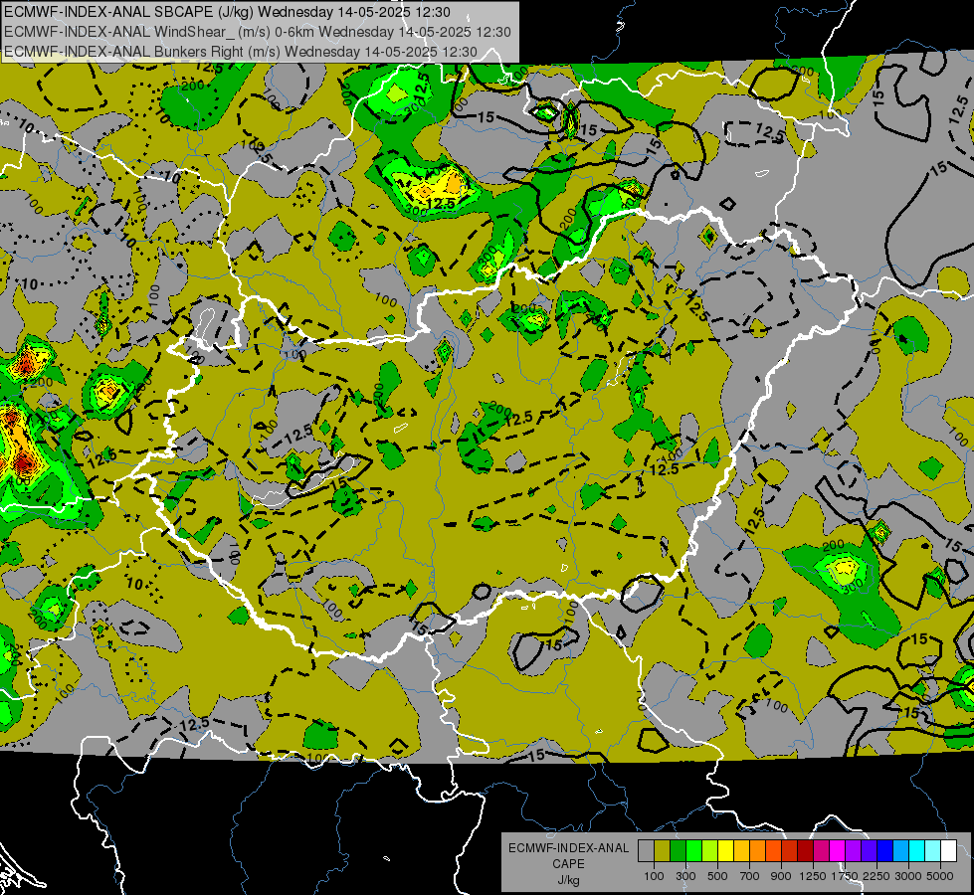Click the SBCAPE (J/kg) title line
The width and height of the screenshot is (974, 895).
(228, 12)
